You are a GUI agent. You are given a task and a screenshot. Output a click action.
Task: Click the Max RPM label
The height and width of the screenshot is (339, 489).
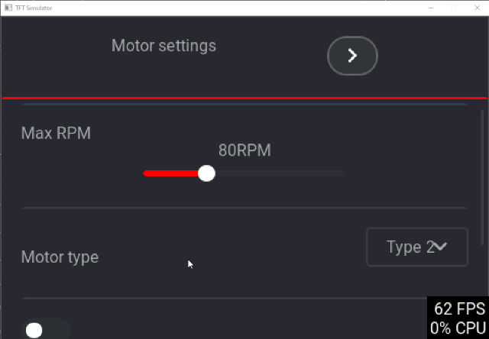[56, 133]
